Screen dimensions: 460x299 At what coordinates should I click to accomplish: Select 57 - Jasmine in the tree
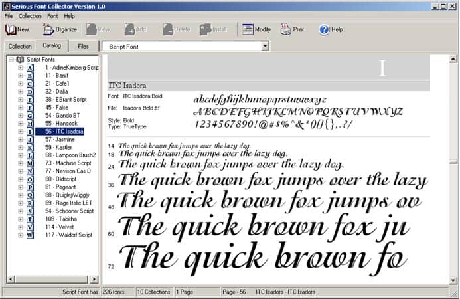pos(60,140)
